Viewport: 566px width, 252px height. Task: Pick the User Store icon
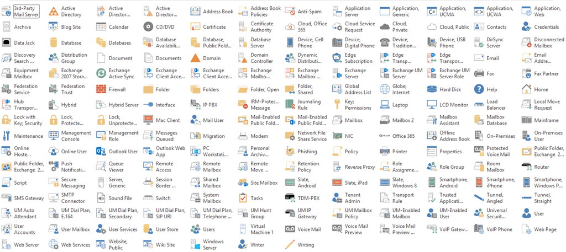tap(148, 229)
